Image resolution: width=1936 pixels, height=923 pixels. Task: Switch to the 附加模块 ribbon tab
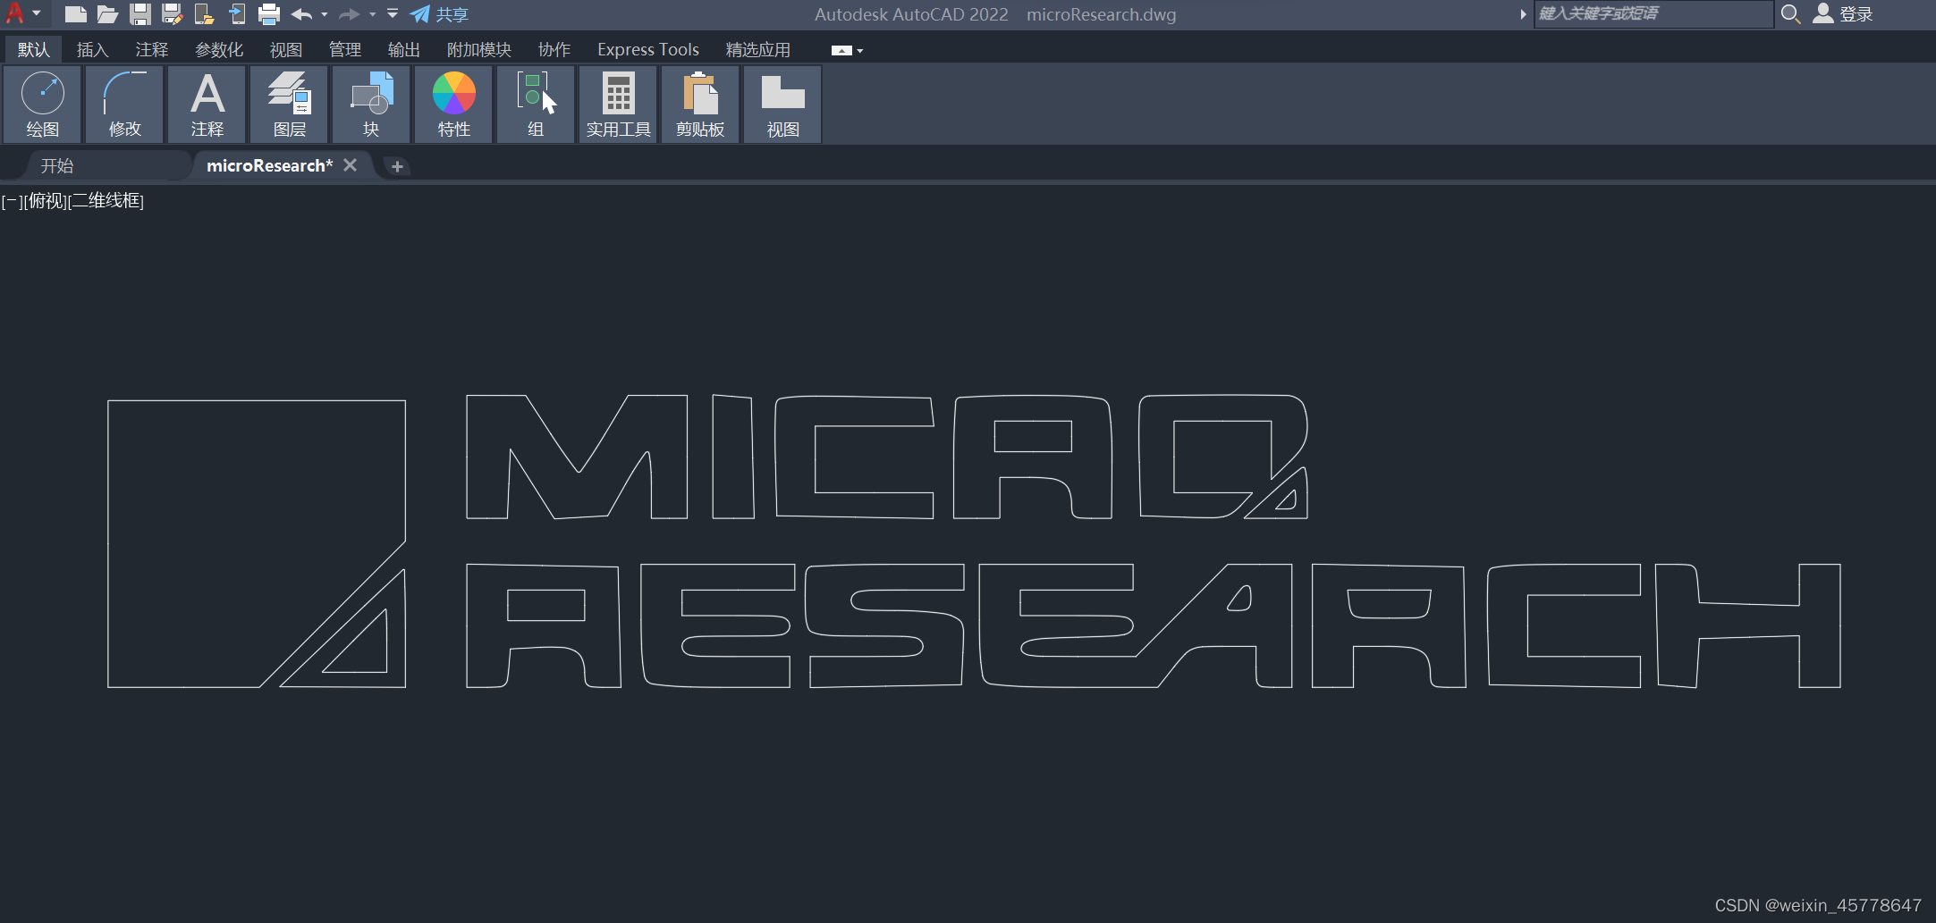[479, 50]
